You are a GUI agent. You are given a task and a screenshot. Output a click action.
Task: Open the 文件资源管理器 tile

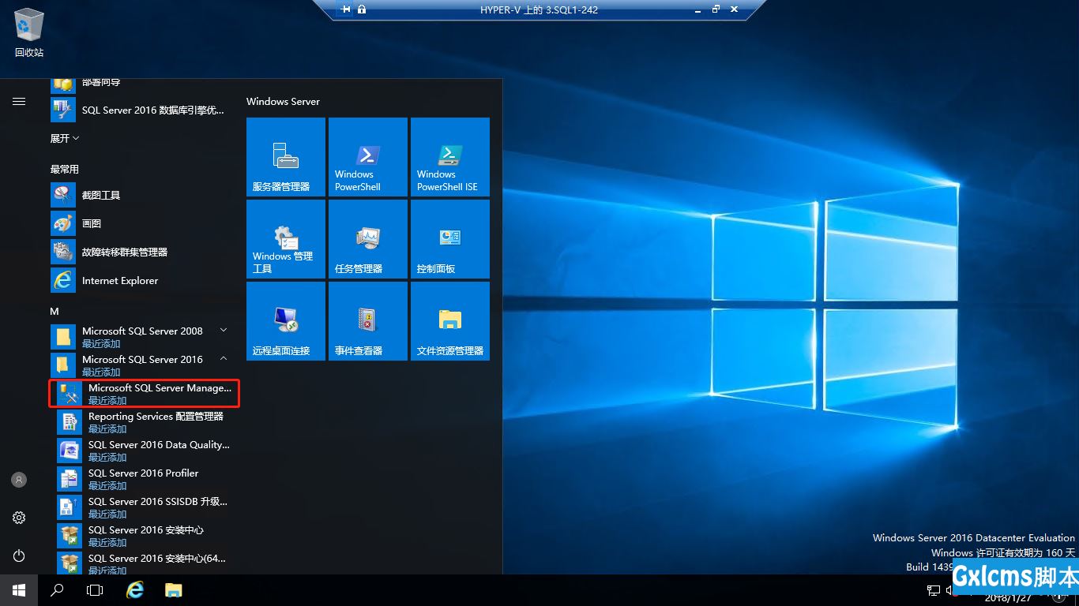tap(450, 321)
